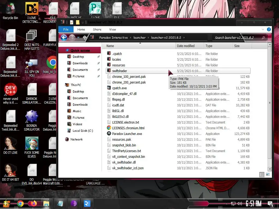Select the .cpatch folder icon

109,53
